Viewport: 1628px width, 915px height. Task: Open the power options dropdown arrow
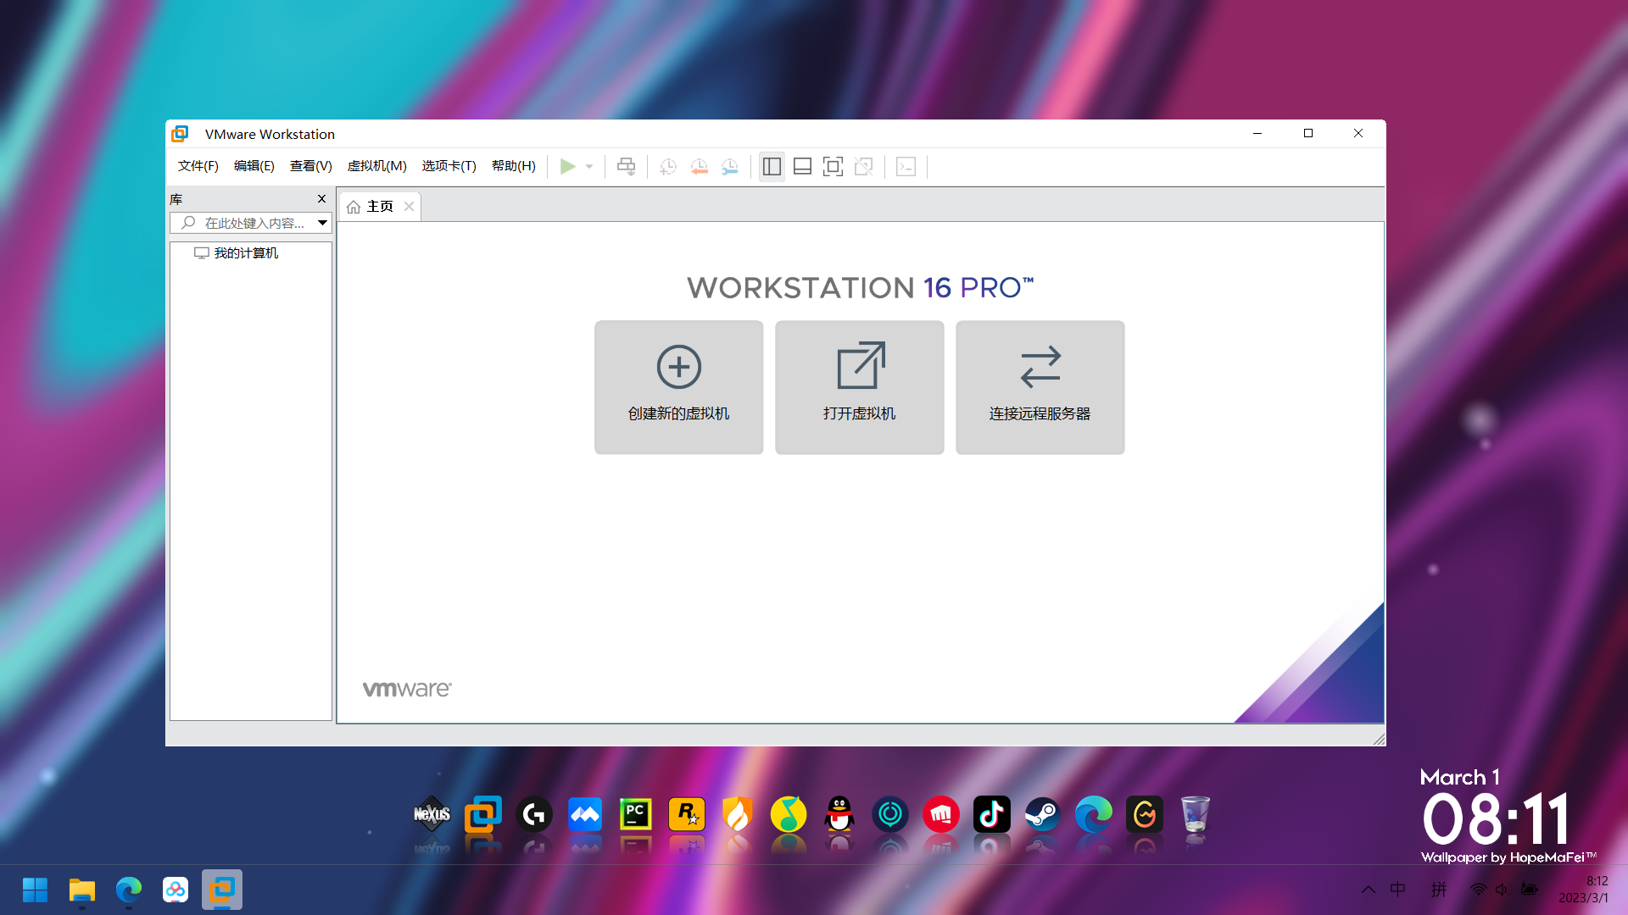(x=589, y=167)
